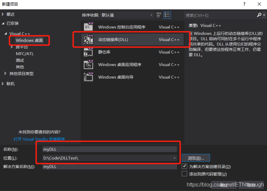Open the help question mark button

244,4
